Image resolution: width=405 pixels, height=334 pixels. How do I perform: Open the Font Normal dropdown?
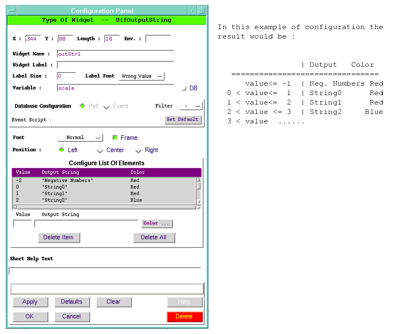point(80,138)
